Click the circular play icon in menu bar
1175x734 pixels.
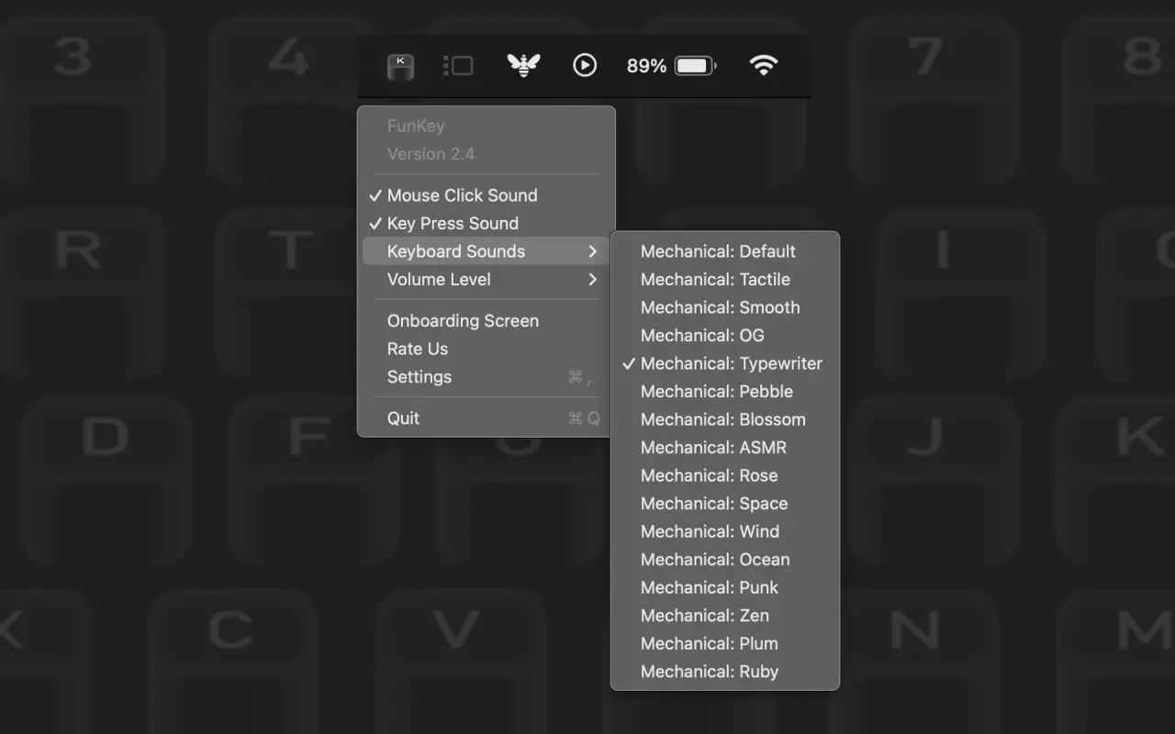coord(585,65)
